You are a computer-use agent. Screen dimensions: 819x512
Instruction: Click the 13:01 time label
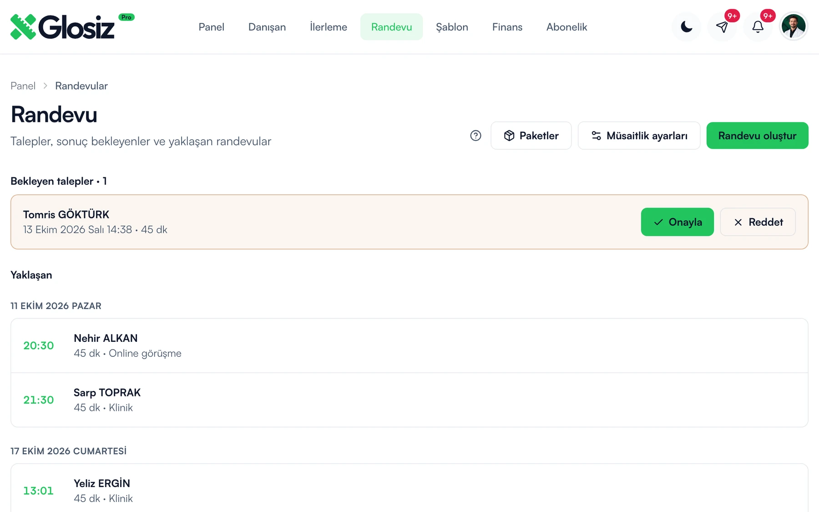pos(39,491)
